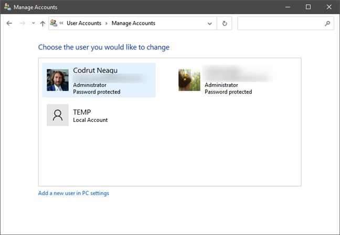Open the address bar history dropdown
Image resolution: width=340 pixels, height=235 pixels.
click(x=210, y=24)
